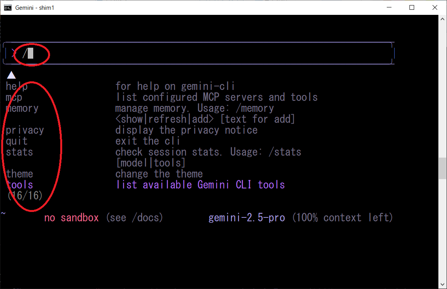Click '<show|refresh|add> [text for add]' text
447x289 pixels.
(205, 119)
